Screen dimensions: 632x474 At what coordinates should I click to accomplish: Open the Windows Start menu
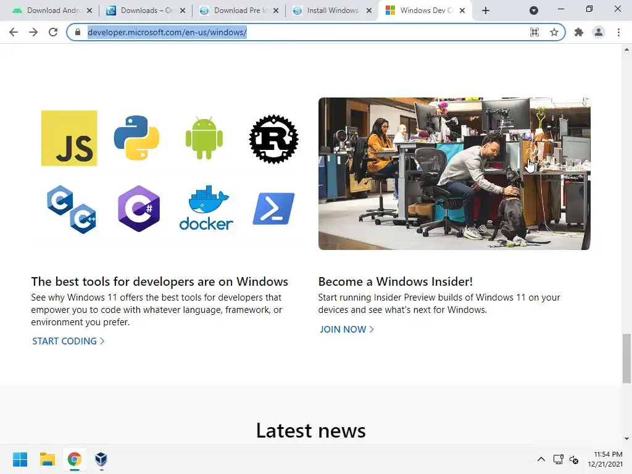20,459
